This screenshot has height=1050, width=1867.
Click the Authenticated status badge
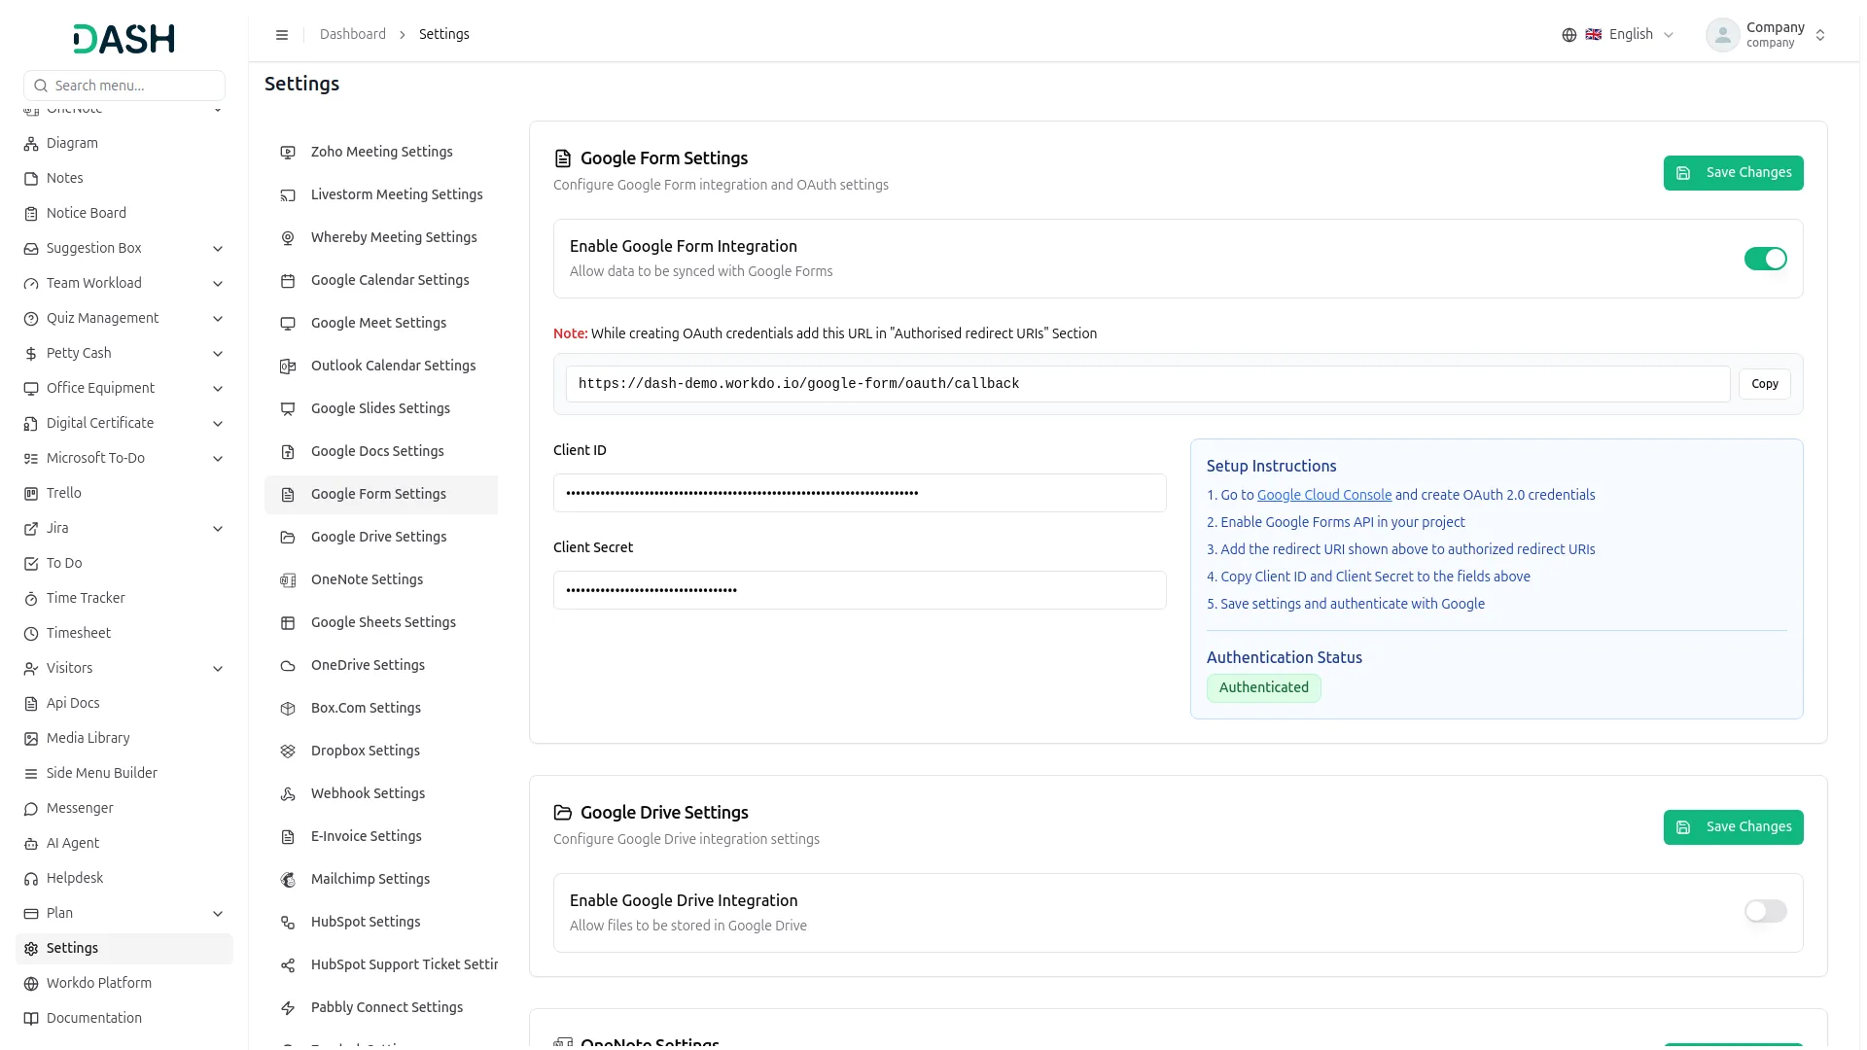point(1263,688)
